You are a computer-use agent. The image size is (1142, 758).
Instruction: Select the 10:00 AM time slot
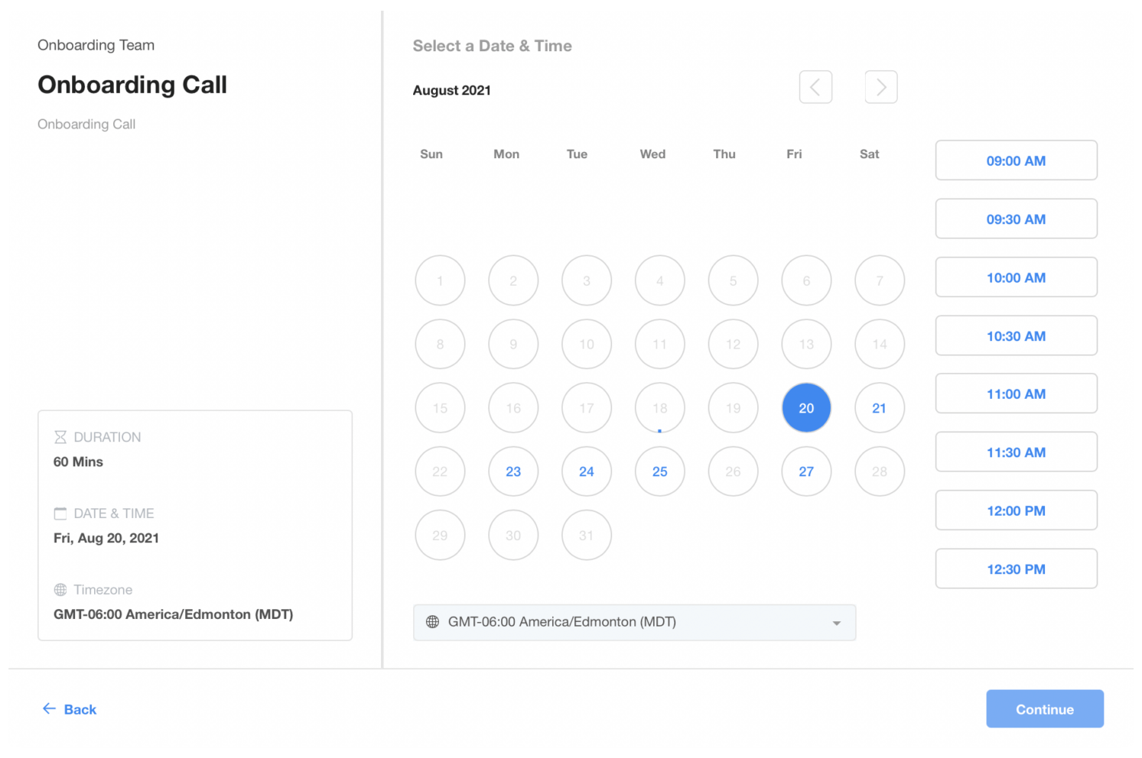[x=1016, y=277]
